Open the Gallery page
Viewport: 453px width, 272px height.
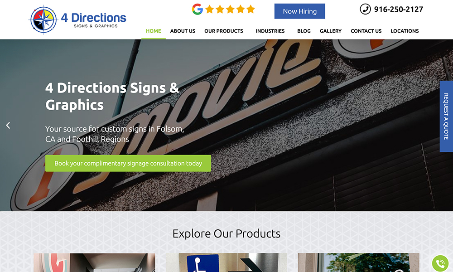(x=331, y=31)
